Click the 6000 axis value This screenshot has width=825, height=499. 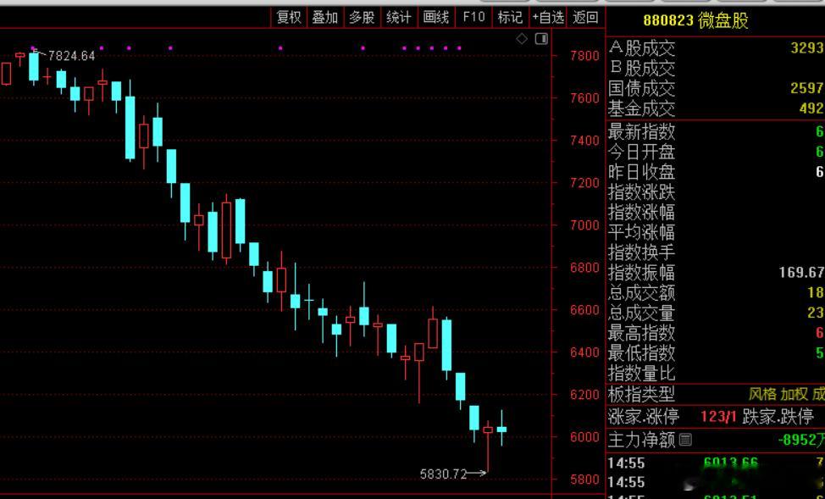coord(584,437)
